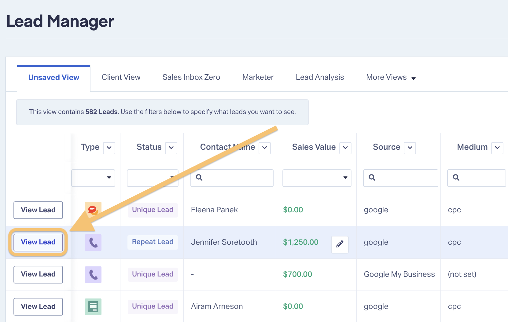Expand the Status filter dropdown
The width and height of the screenshot is (508, 322).
153,178
